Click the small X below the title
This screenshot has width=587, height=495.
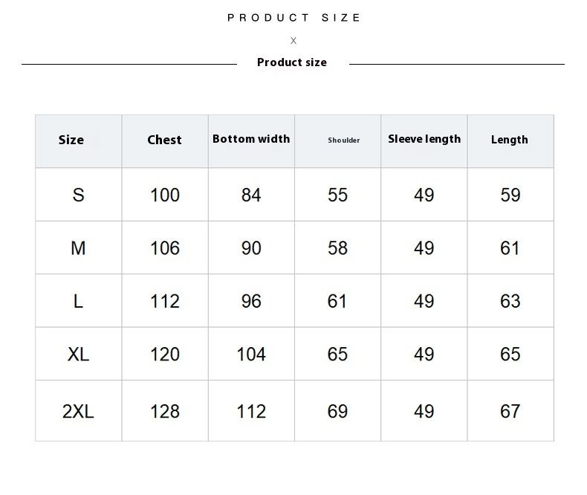pos(293,41)
